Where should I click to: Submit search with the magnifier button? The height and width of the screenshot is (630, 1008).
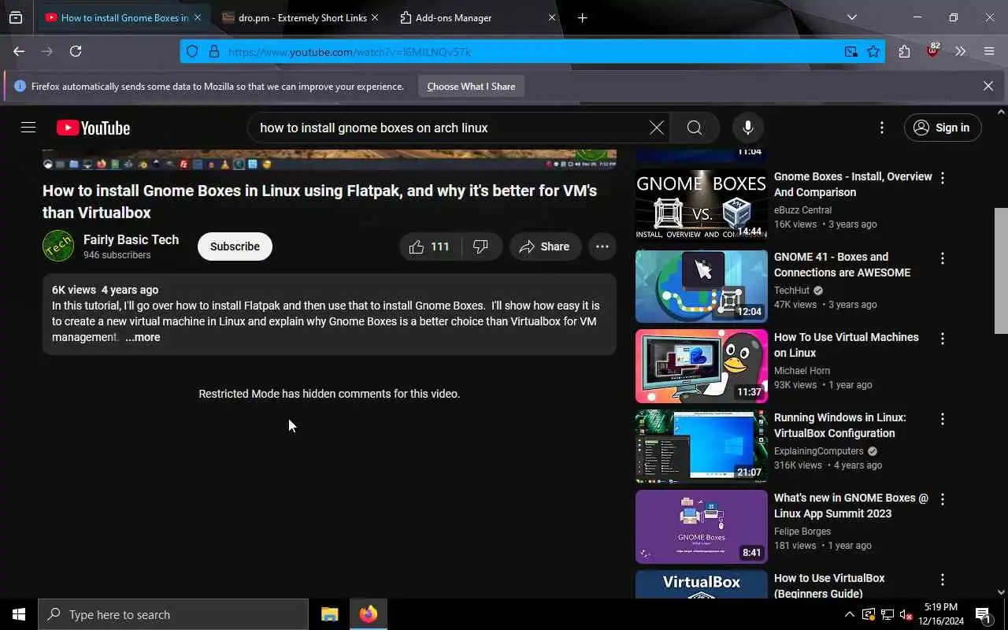(695, 128)
